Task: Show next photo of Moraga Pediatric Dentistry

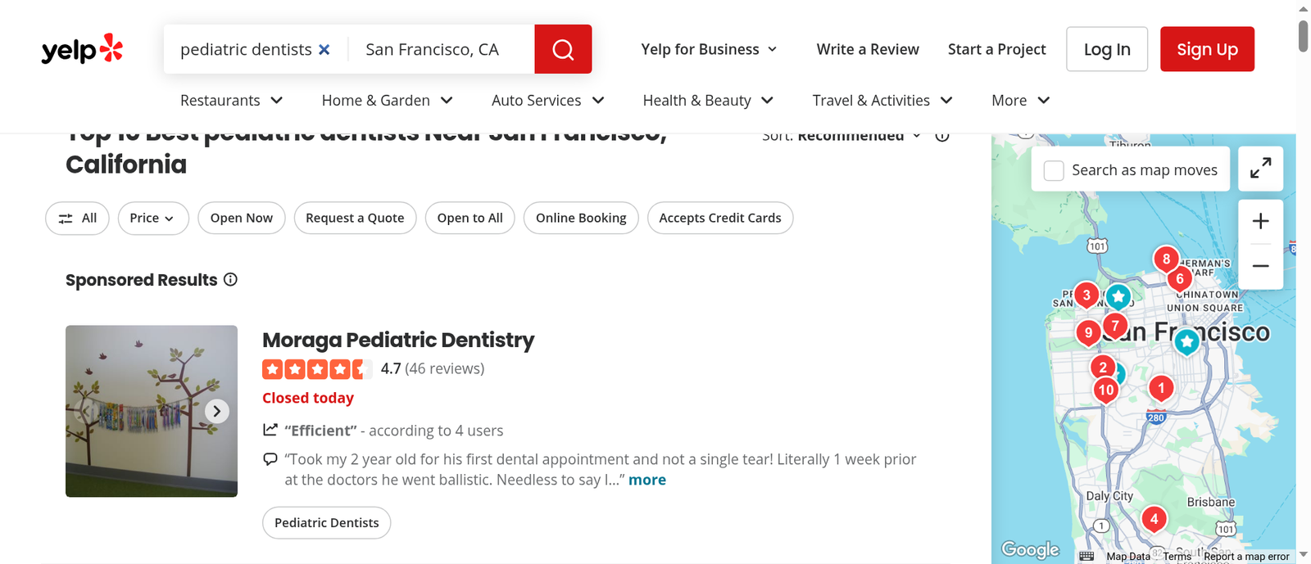Action: point(216,411)
